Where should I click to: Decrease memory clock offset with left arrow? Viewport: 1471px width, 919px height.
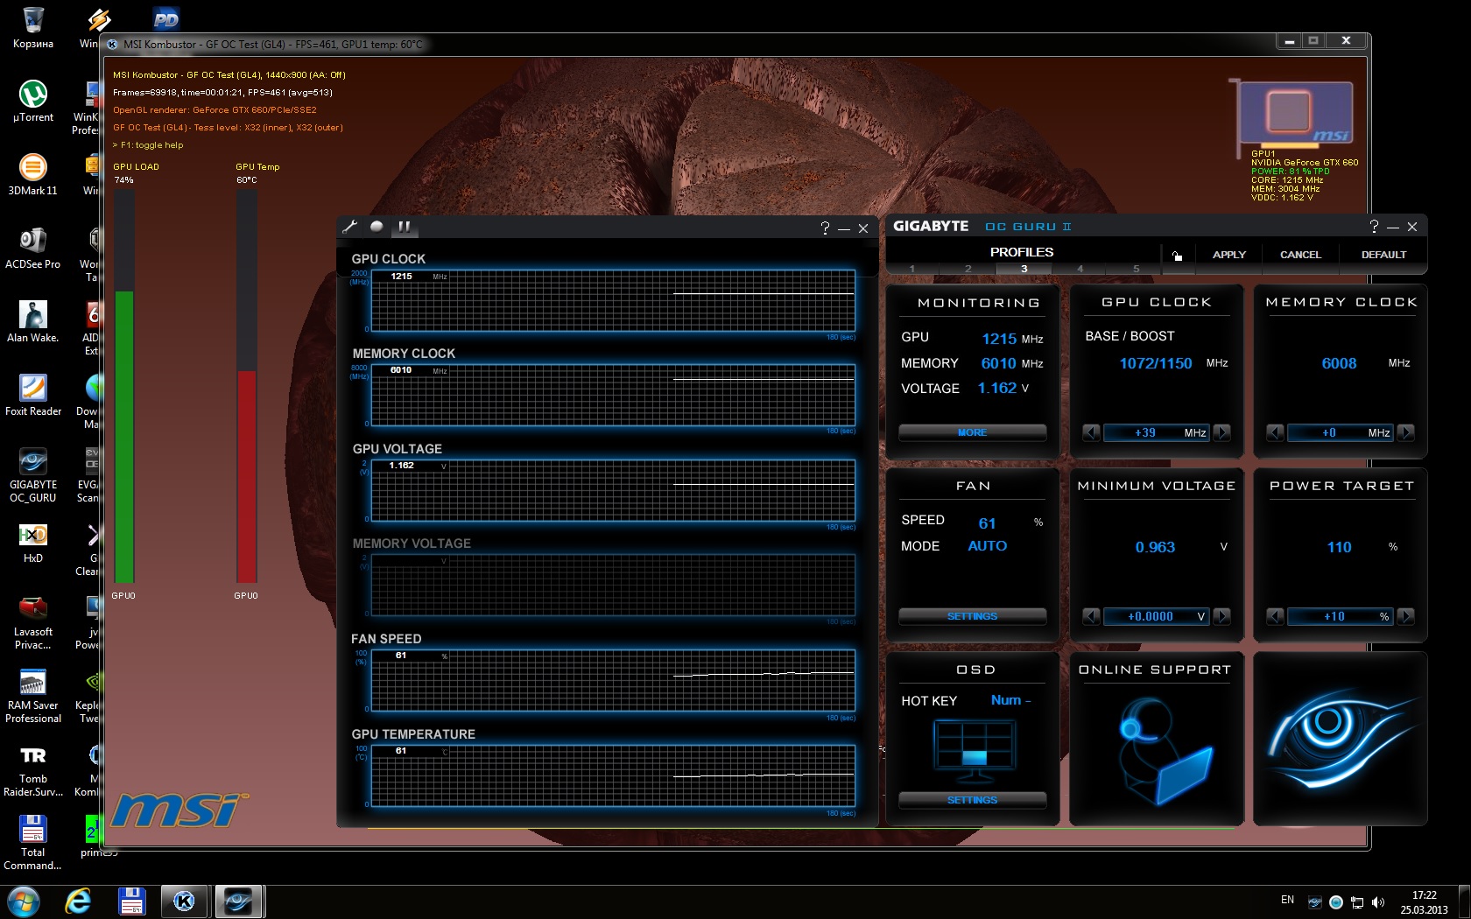click(x=1275, y=432)
